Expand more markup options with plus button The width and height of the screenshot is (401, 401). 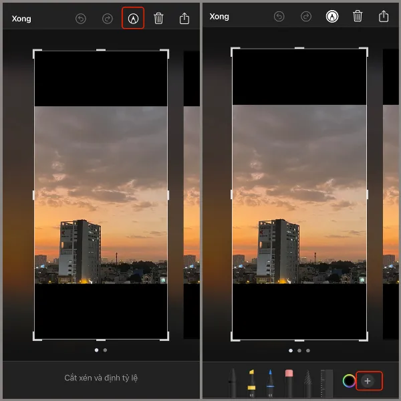[x=368, y=381]
